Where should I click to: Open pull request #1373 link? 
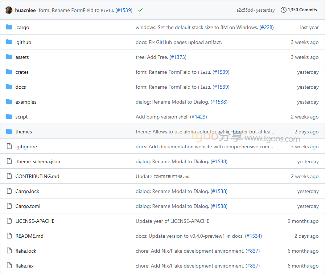(178, 57)
